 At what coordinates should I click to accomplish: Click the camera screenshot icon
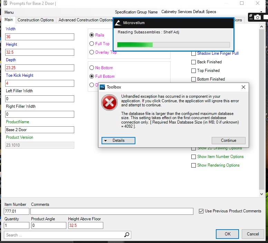pos(257,17)
